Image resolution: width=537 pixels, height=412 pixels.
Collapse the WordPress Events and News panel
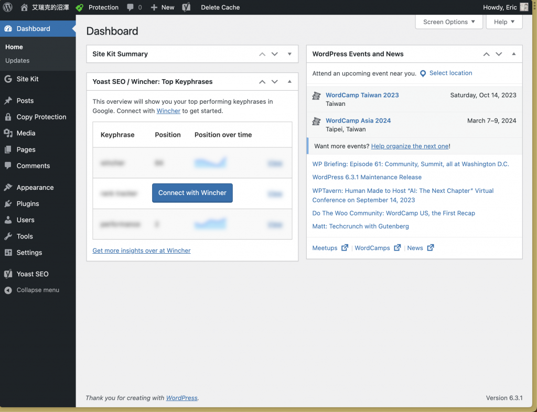click(514, 54)
